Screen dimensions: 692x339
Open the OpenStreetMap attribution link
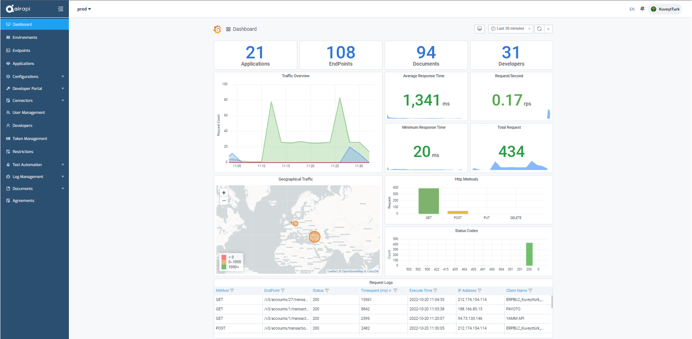[x=352, y=272]
